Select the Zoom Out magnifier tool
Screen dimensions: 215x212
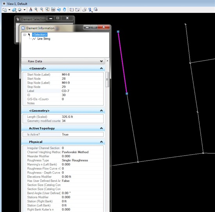point(42,10)
